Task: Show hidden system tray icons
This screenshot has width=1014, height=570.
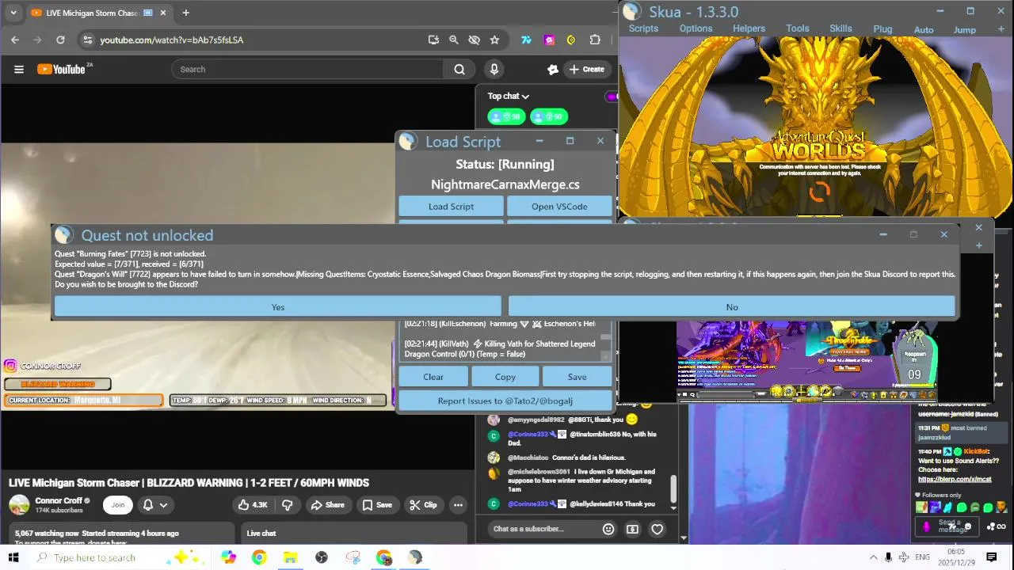Action: 874,557
